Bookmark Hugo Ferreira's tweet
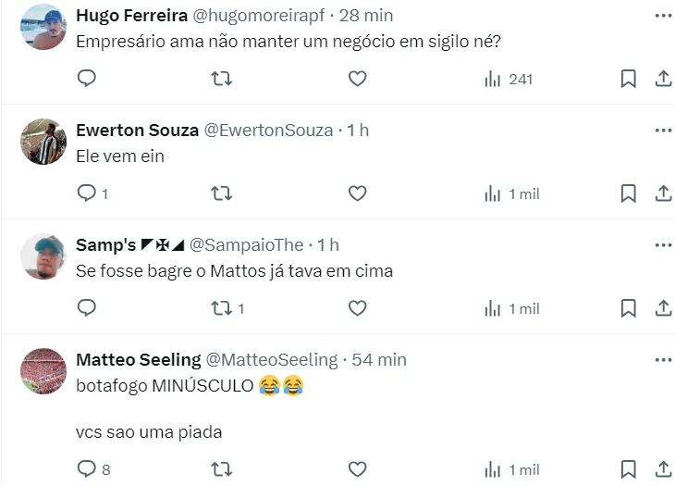 [628, 80]
